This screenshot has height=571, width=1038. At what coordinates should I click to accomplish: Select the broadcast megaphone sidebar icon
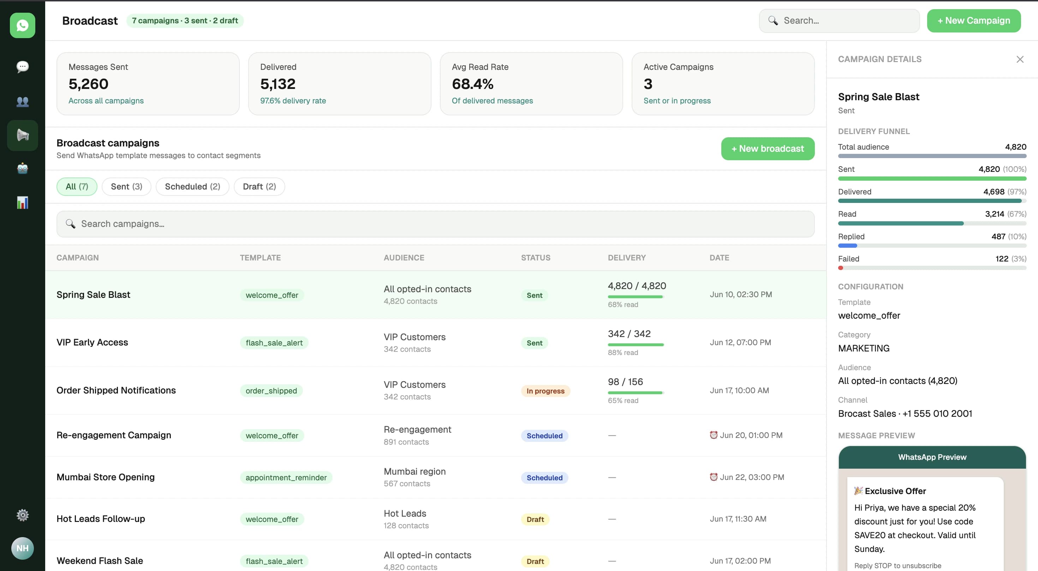coord(23,135)
